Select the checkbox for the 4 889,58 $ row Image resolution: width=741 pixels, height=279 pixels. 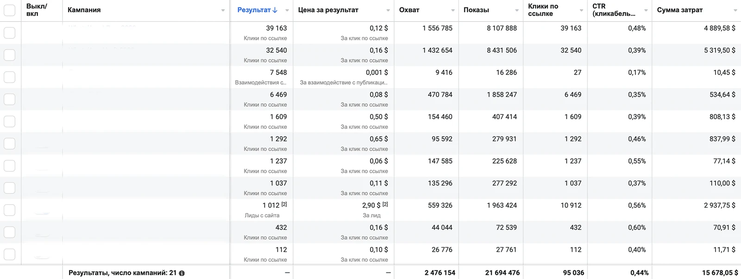(x=9, y=32)
